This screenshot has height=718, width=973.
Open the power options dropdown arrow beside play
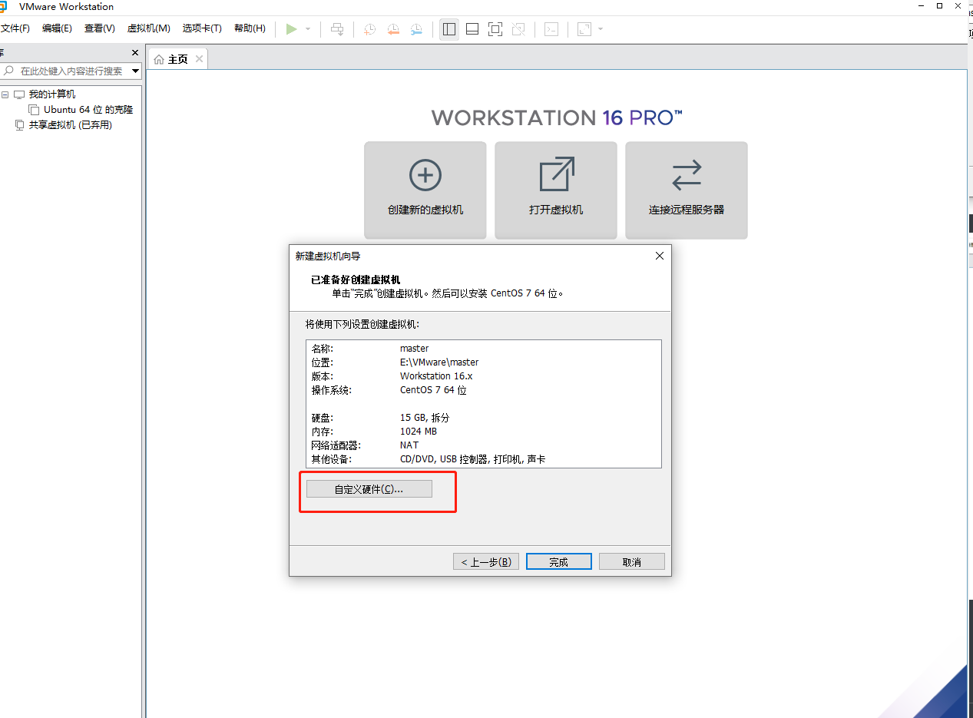pos(308,29)
